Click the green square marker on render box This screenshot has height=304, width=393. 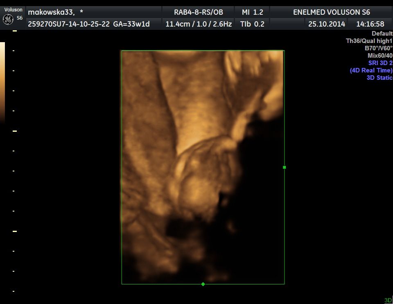(285, 167)
